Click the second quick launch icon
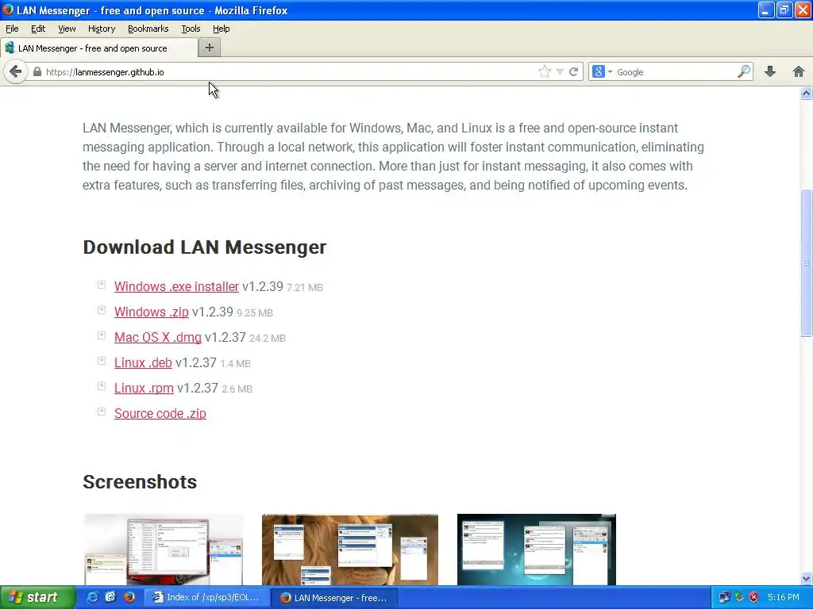This screenshot has height=609, width=813. pos(110,598)
